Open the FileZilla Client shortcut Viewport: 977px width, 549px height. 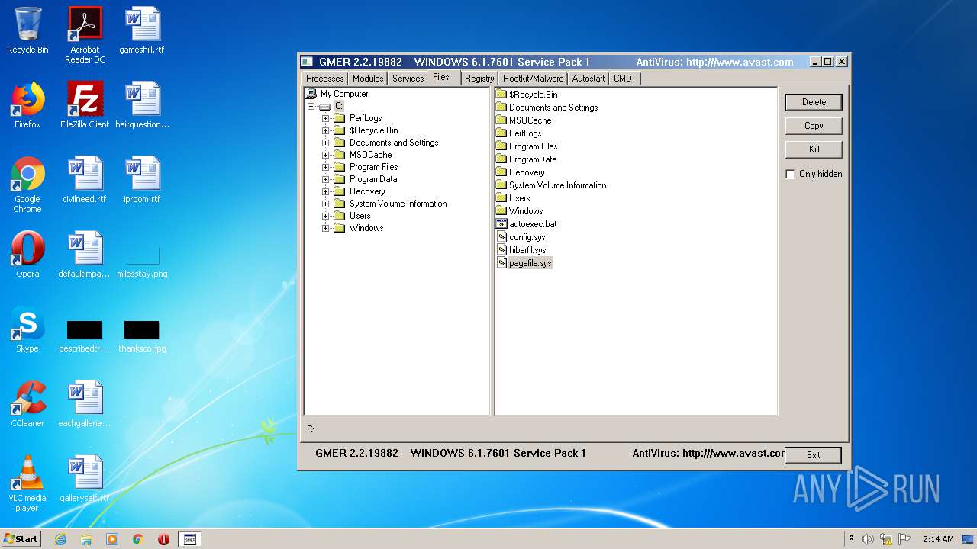(x=85, y=105)
